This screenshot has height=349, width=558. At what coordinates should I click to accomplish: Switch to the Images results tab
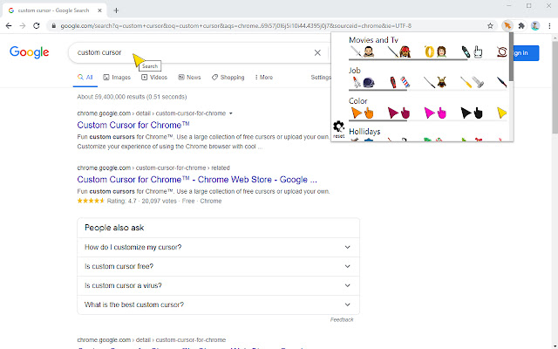[117, 78]
